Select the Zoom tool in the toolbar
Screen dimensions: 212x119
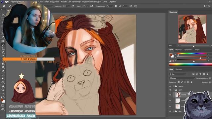[x=3, y=90]
